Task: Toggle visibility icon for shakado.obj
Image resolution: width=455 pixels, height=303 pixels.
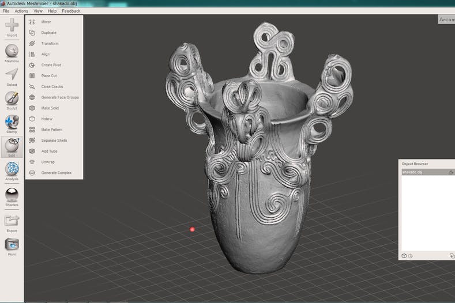Action: [x=451, y=172]
